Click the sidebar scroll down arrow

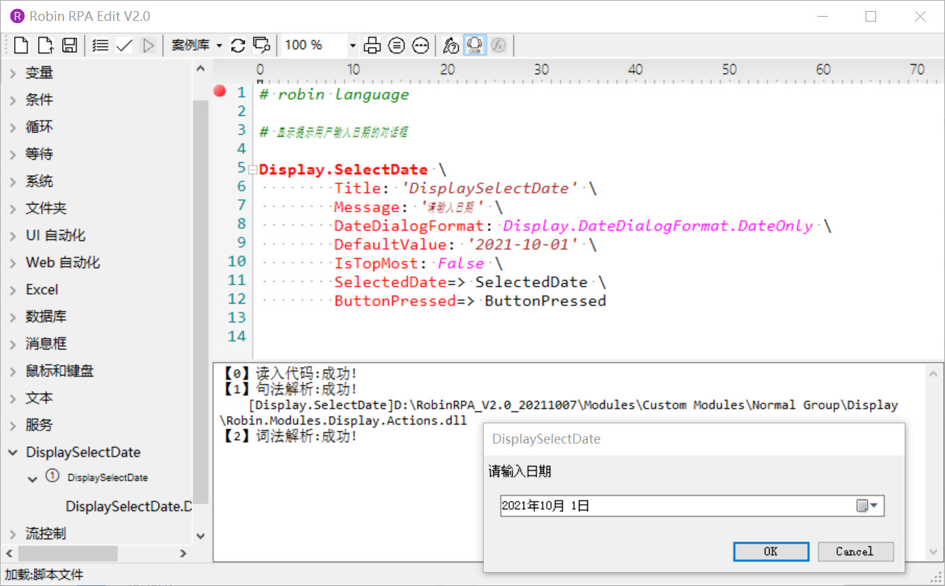(200, 536)
